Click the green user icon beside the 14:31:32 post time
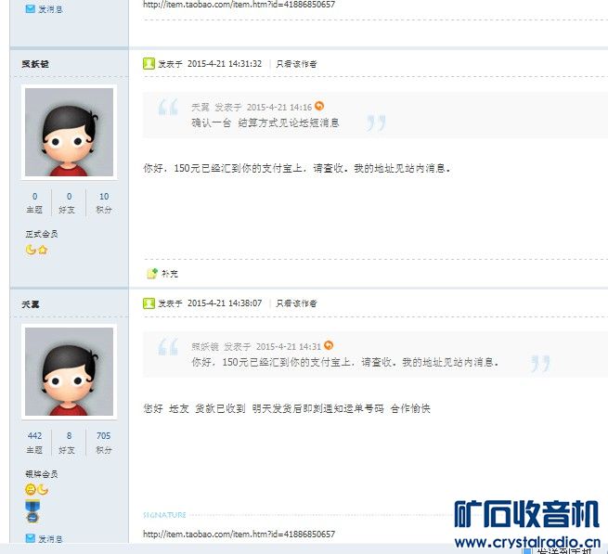This screenshot has width=608, height=554. [x=149, y=64]
